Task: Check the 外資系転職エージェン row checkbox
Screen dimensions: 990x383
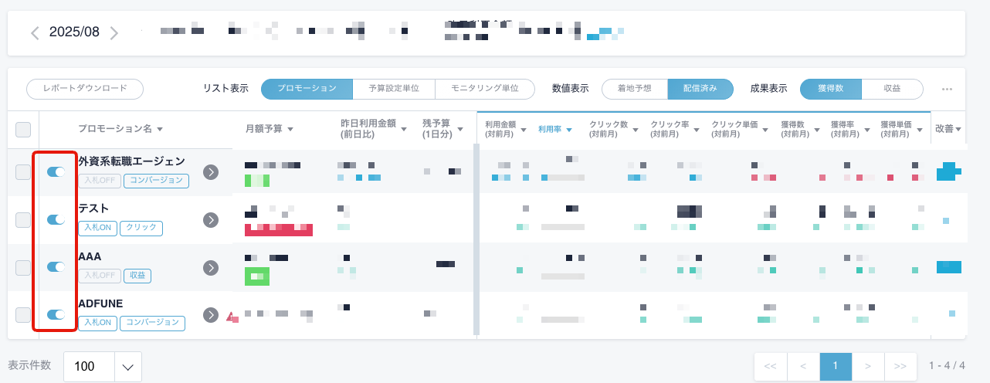Action: coord(23,172)
